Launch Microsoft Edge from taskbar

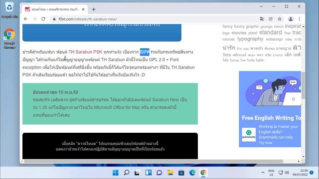coord(192,173)
